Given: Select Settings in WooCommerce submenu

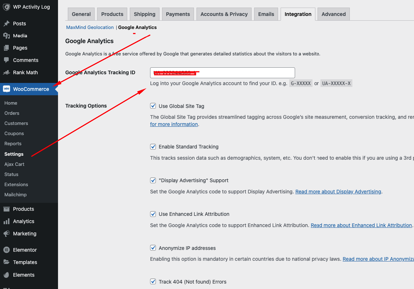Looking at the screenshot, I should pos(14,154).
